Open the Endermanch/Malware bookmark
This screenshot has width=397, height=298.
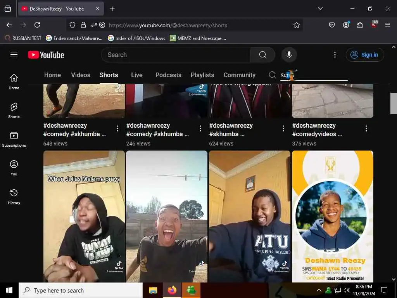[x=74, y=38]
